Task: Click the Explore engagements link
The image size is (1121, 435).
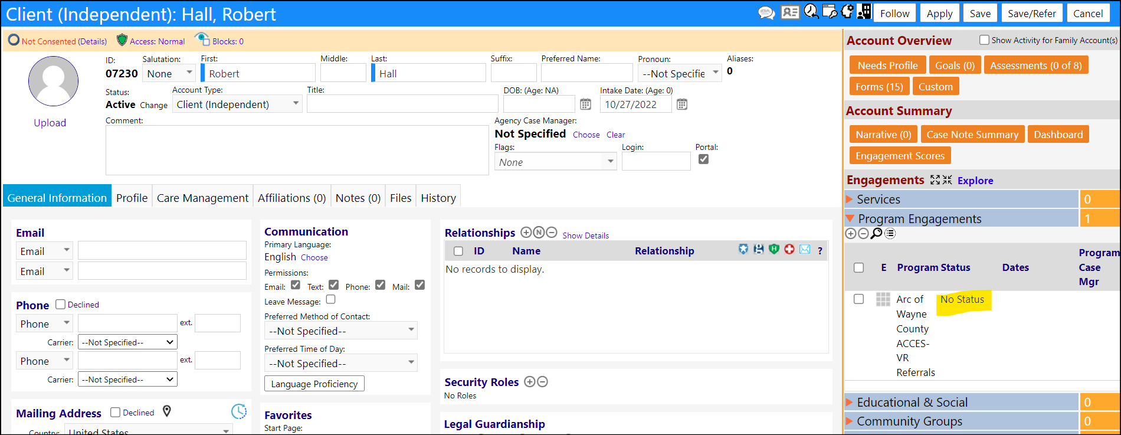Action: click(975, 181)
